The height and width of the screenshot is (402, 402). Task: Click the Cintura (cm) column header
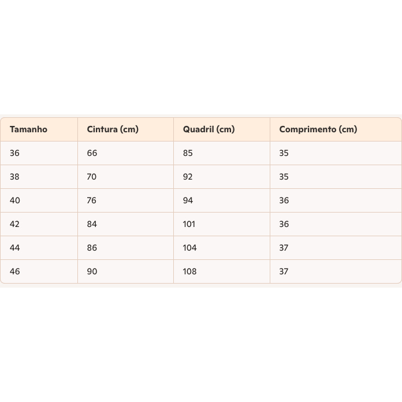pos(113,129)
